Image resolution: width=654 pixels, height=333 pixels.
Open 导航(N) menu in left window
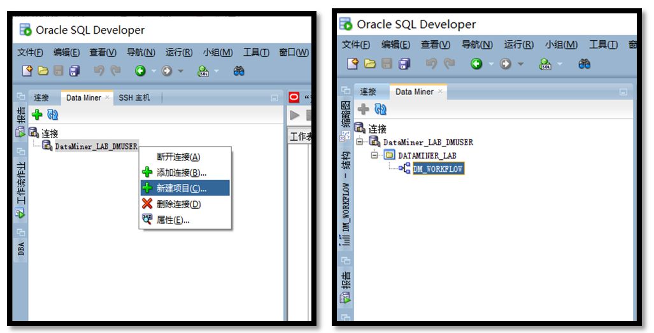click(x=141, y=52)
